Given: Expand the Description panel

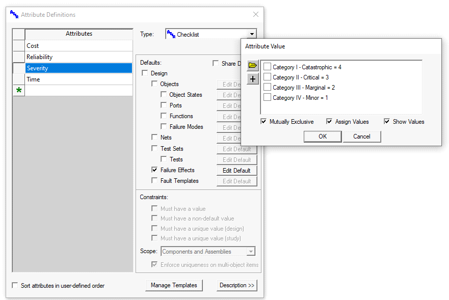Looking at the screenshot, I should 236,285.
